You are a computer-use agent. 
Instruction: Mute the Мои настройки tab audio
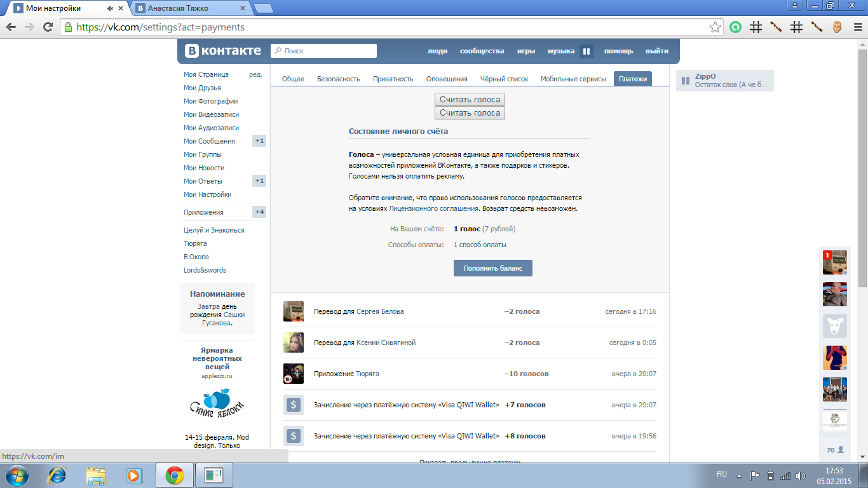pos(111,8)
